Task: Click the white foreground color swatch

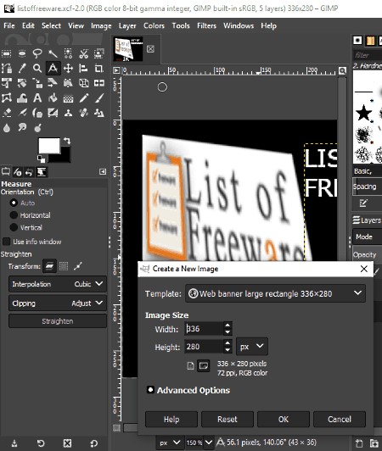Action: 49,146
